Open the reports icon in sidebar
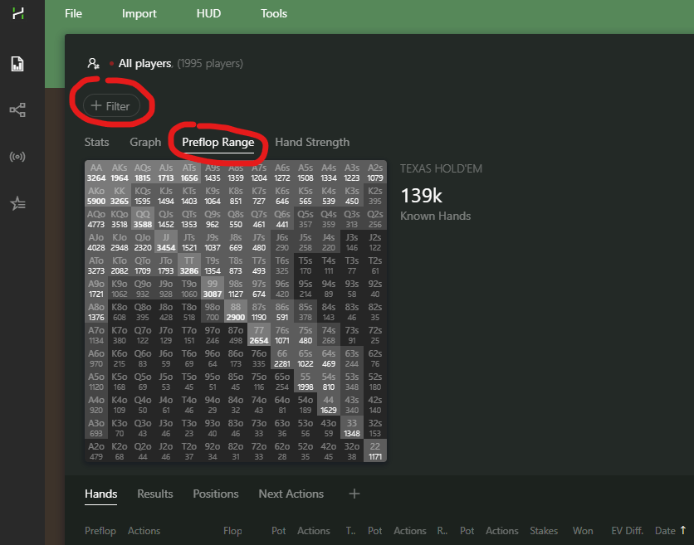The height and width of the screenshot is (545, 694). [x=17, y=64]
